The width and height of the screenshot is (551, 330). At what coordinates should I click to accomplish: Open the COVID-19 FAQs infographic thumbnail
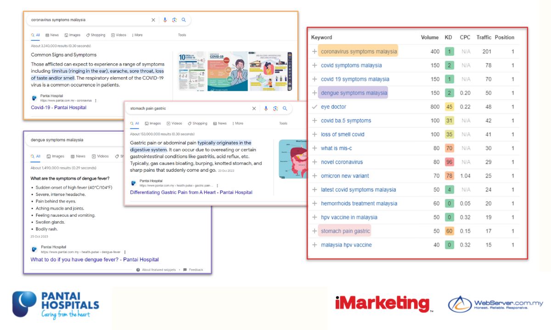click(192, 71)
